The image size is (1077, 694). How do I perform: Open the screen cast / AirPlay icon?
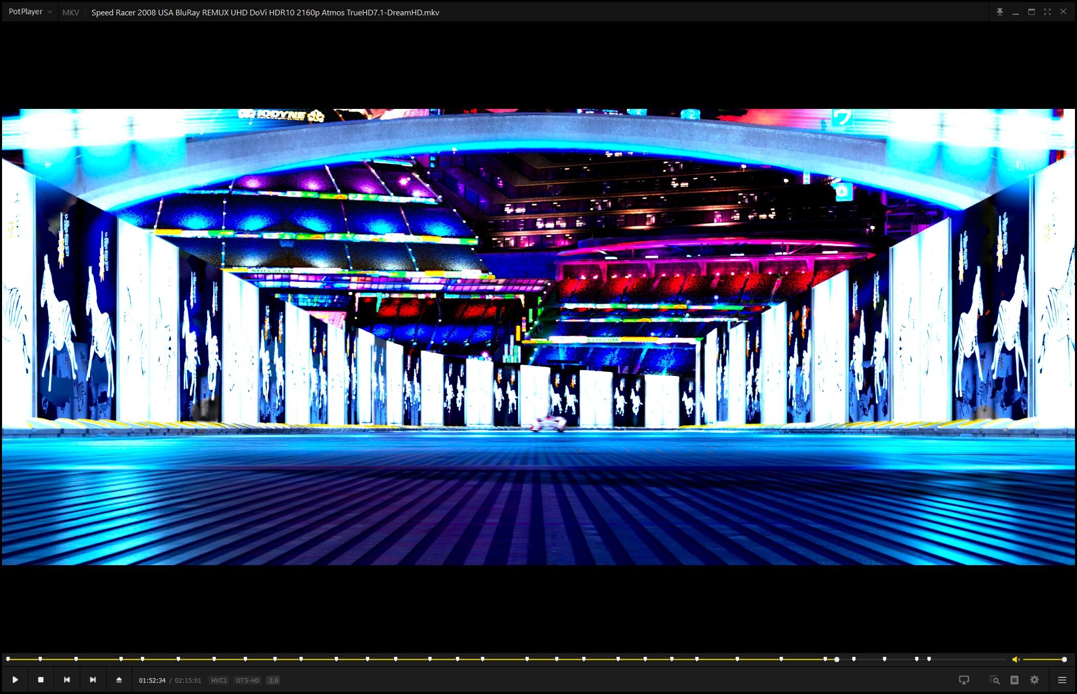click(x=963, y=680)
